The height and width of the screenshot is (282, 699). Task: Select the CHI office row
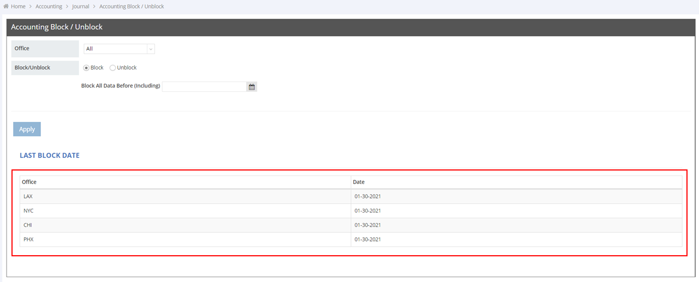[28, 225]
